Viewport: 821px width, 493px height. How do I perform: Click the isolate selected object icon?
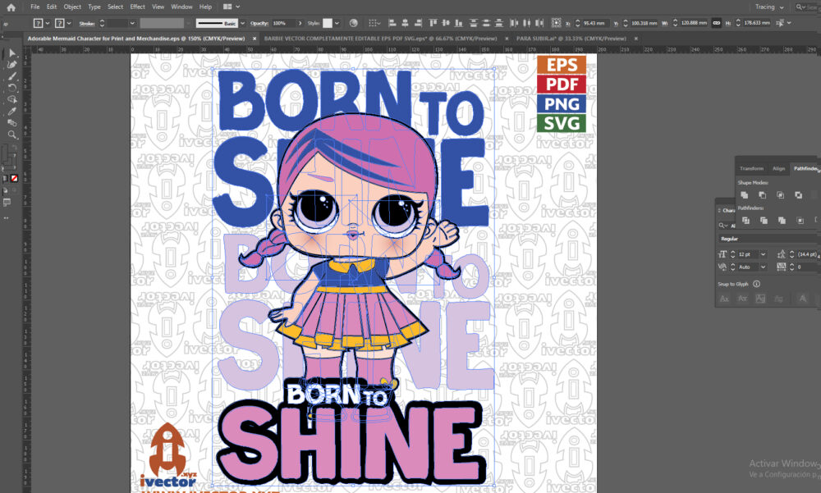[780, 23]
